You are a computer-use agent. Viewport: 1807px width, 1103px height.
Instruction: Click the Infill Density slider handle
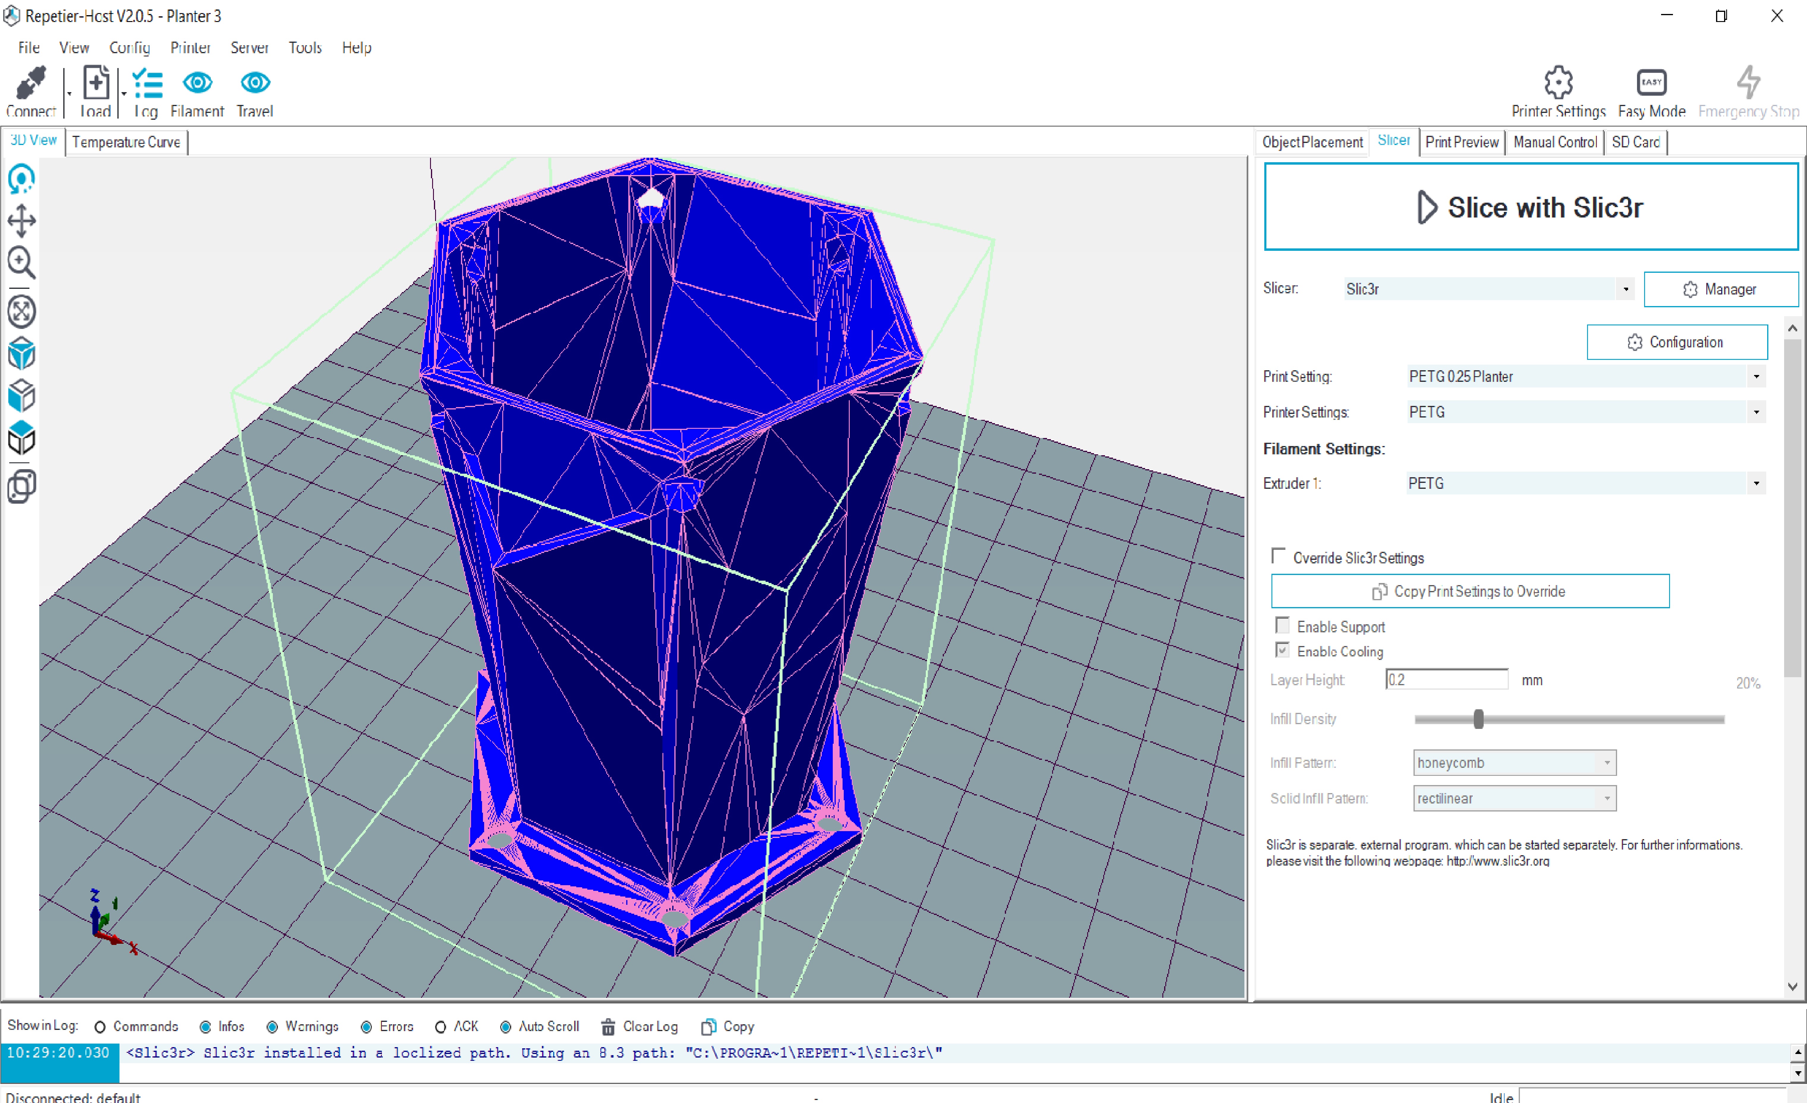click(x=1479, y=719)
